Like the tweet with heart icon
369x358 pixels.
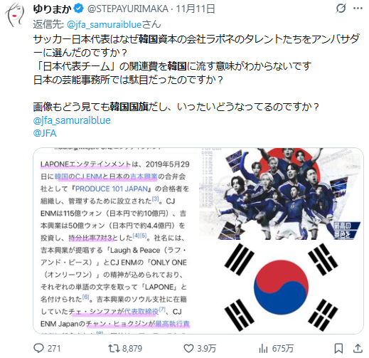click(x=188, y=348)
